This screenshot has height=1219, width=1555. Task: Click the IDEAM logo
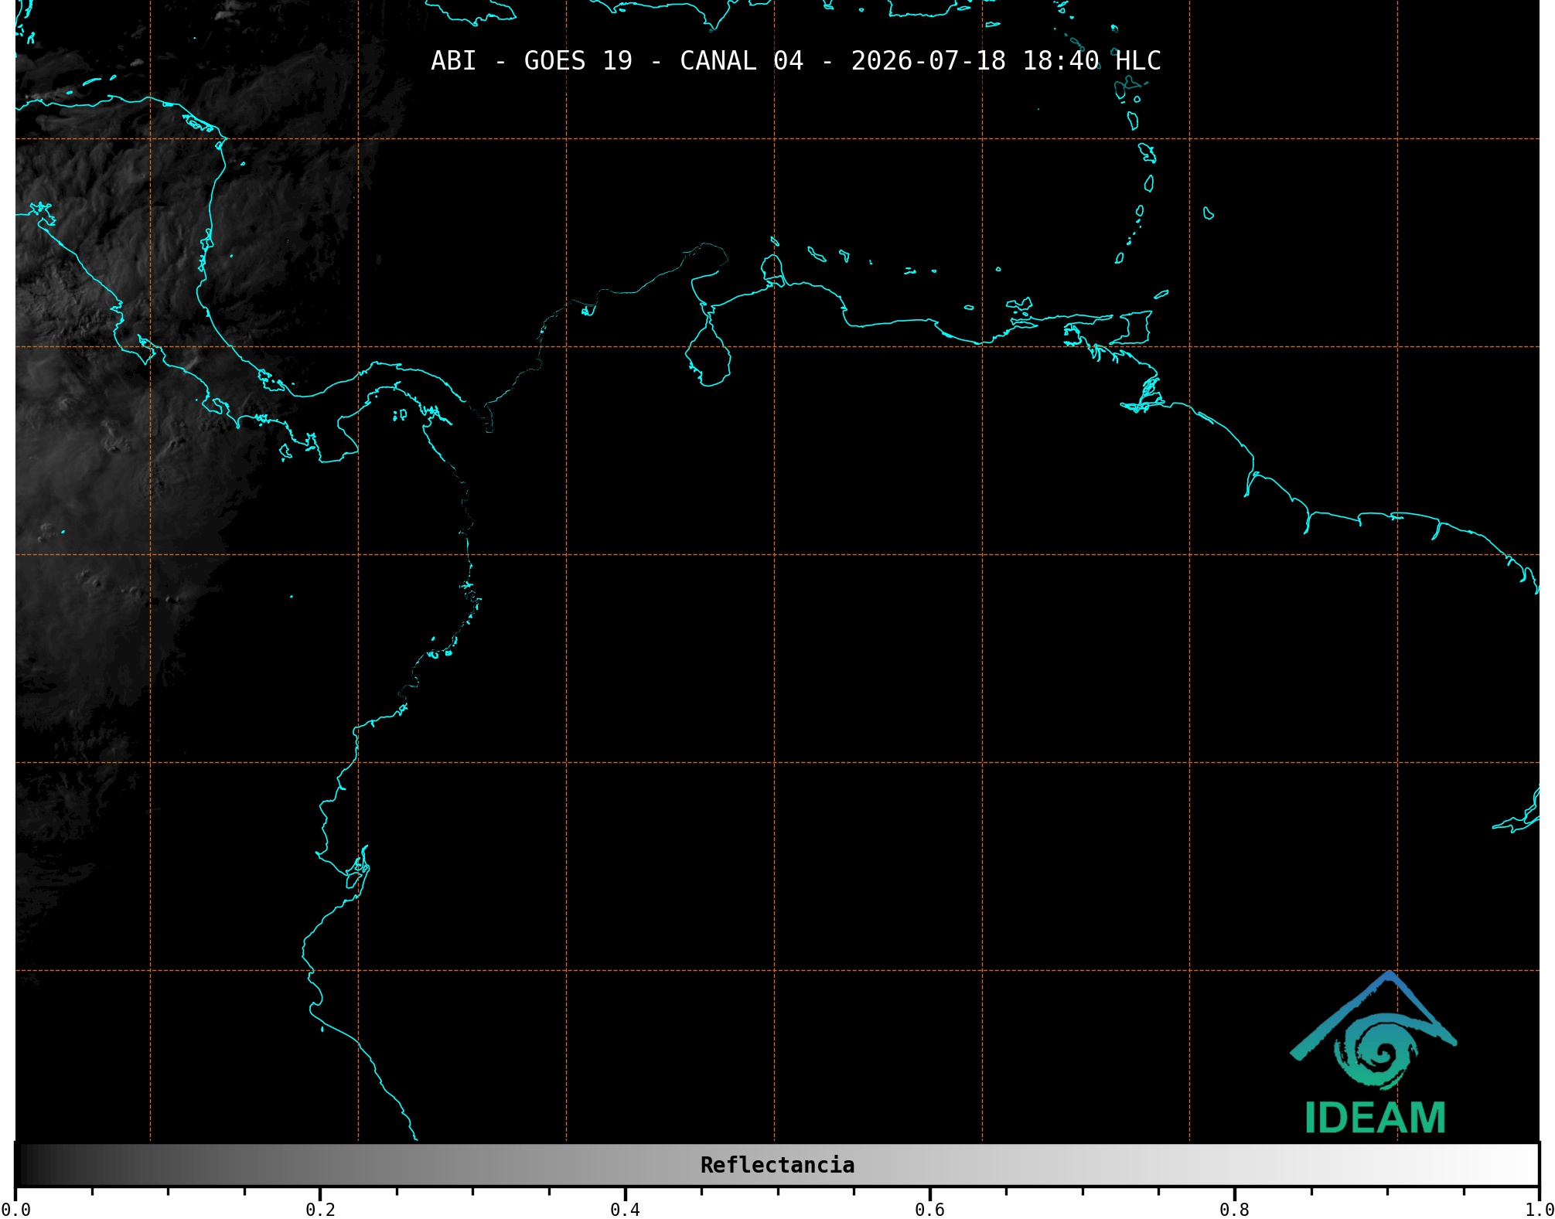(x=1374, y=1053)
